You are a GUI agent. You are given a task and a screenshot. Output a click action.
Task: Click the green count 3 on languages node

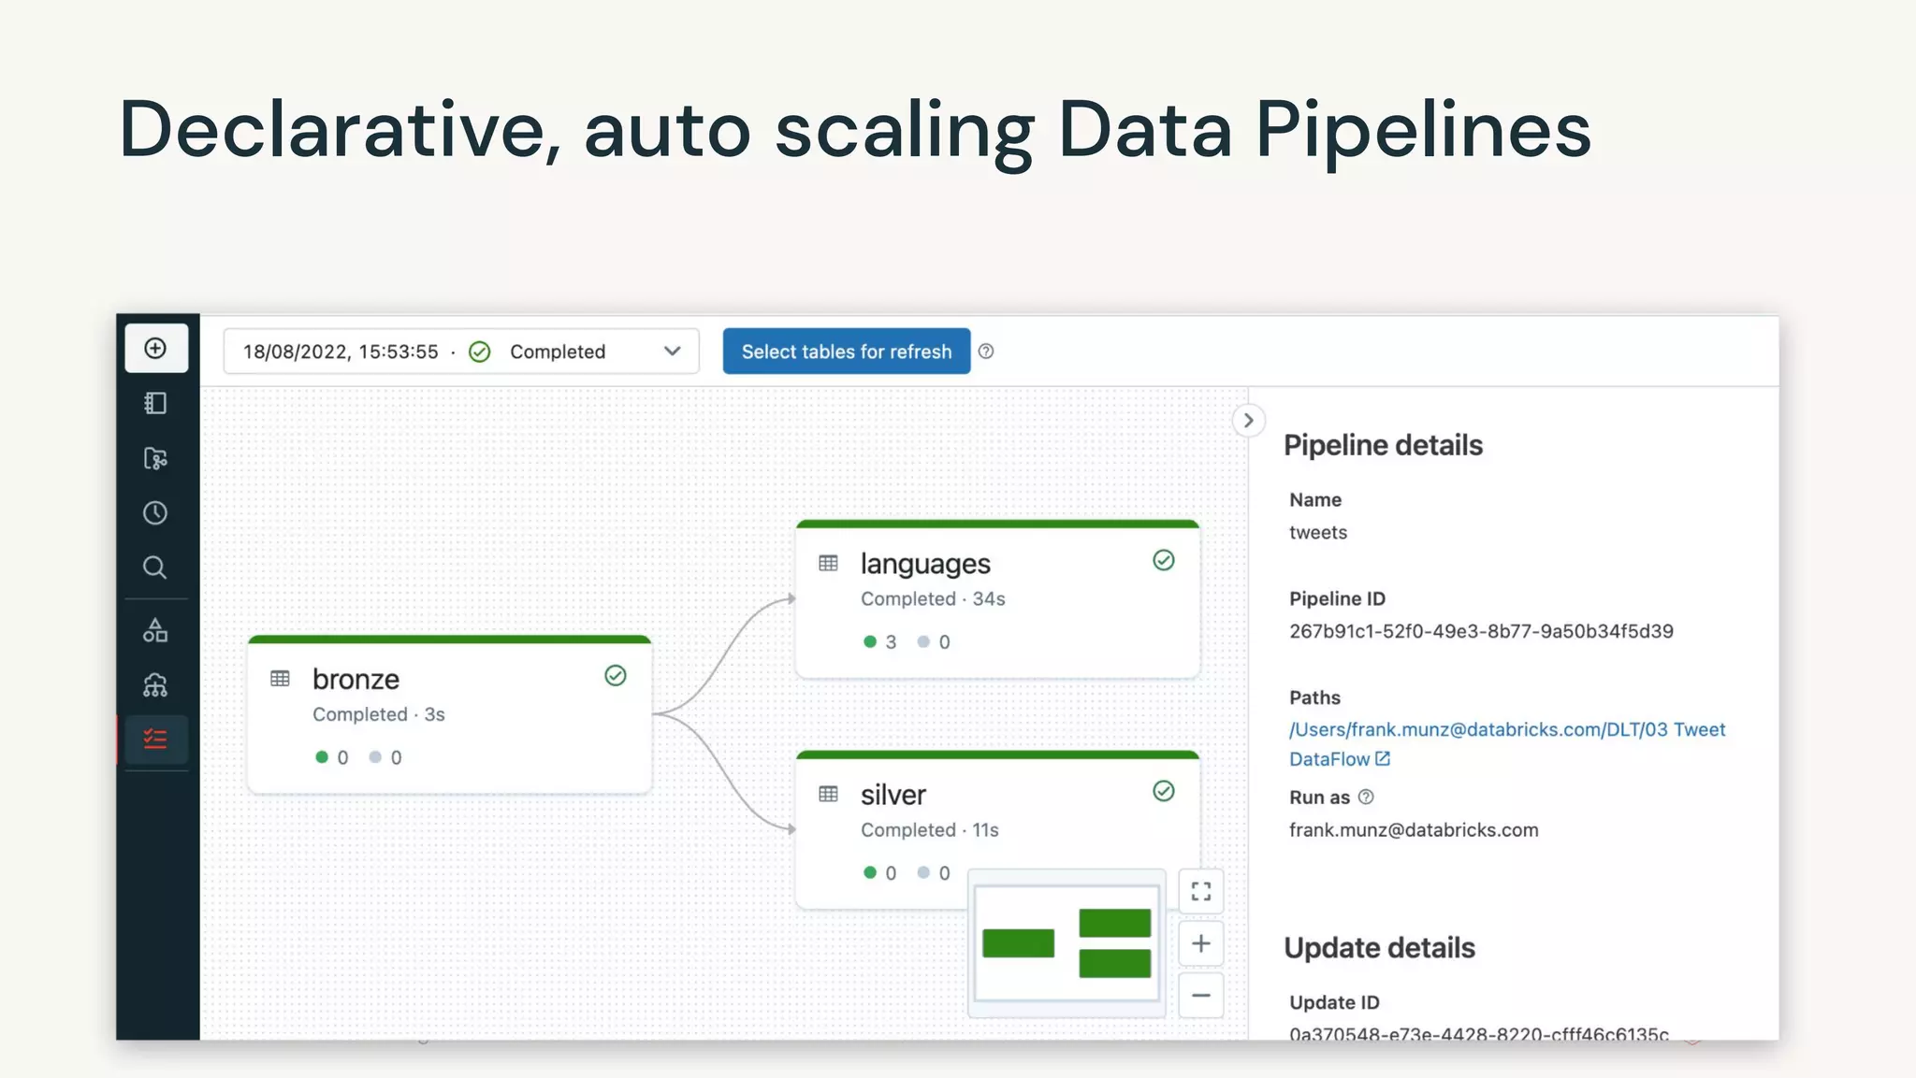[880, 642]
